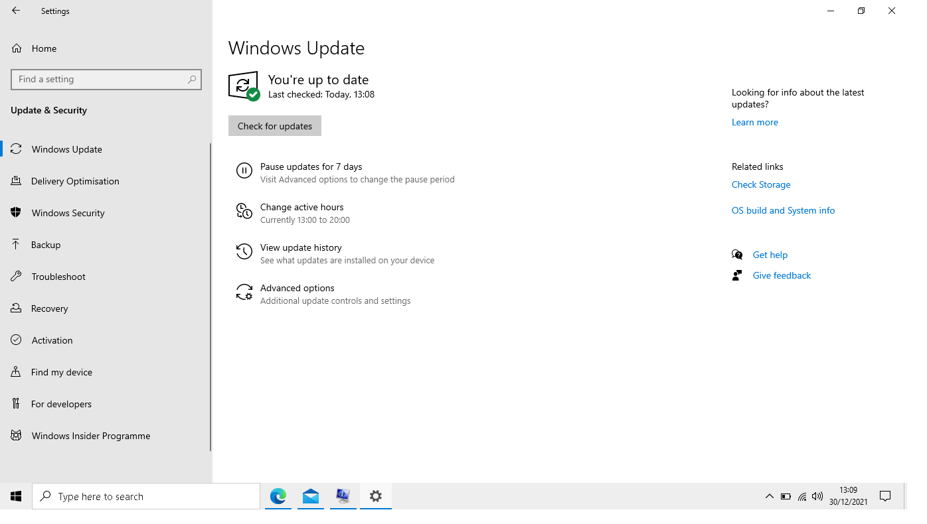Click the For developers sliders icon
Image resolution: width=927 pixels, height=524 pixels.
tap(16, 404)
